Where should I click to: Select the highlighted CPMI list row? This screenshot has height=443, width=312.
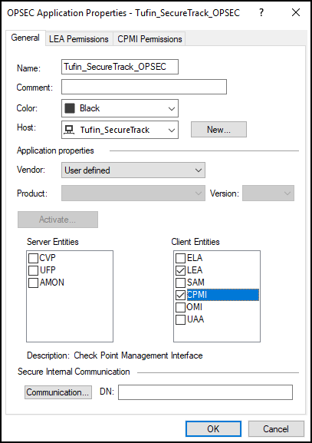(222, 295)
